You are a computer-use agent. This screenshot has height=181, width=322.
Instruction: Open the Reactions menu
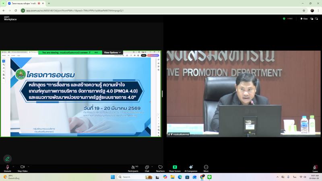click(160, 167)
